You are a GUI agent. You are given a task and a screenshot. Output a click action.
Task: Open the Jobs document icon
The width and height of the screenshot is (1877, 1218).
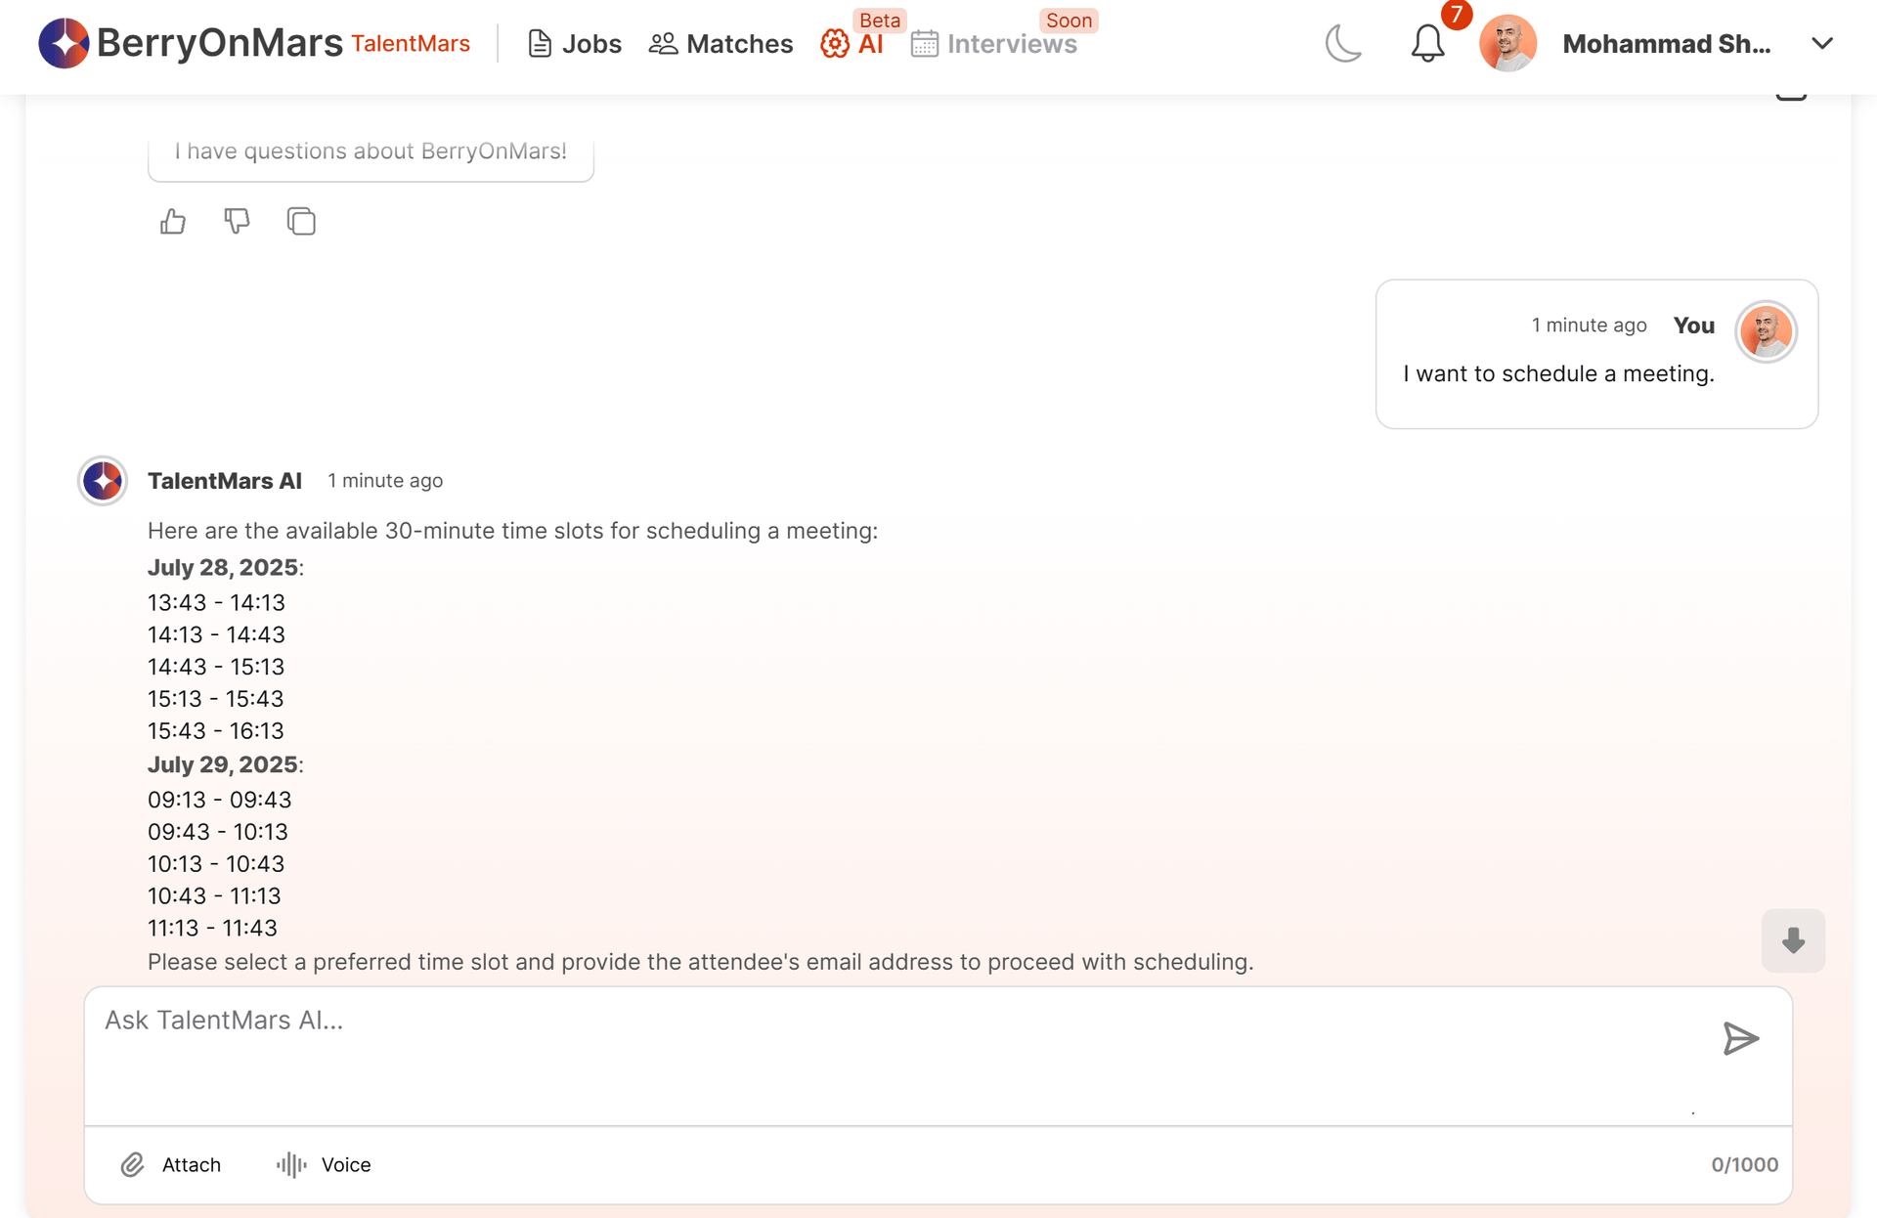539,43
